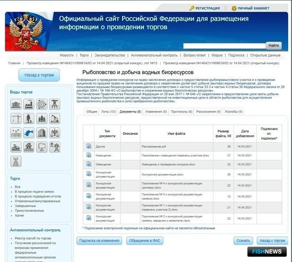Open file icon for Извещение о проведении конкурса.docx
292x262 pixels.
[89, 164]
